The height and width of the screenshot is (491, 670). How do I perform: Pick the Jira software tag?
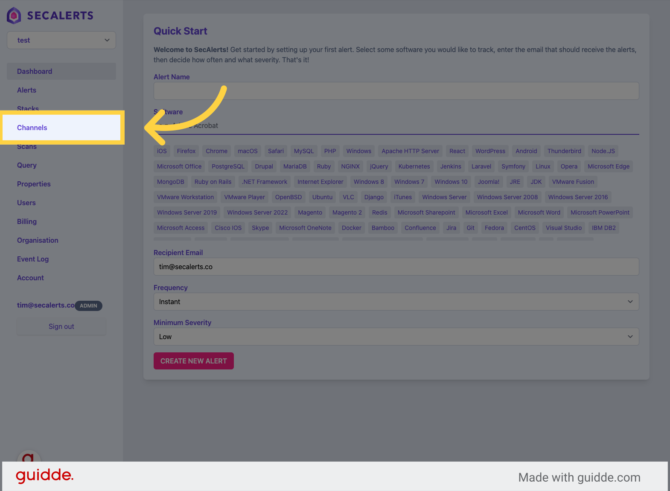(x=451, y=228)
